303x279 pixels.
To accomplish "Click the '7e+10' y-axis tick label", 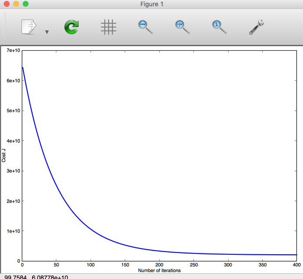I will tap(13, 50).
